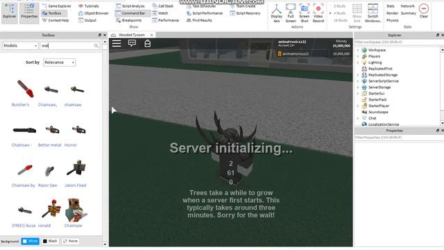Select ReplicatedFirst in Explorer

pos(380,69)
